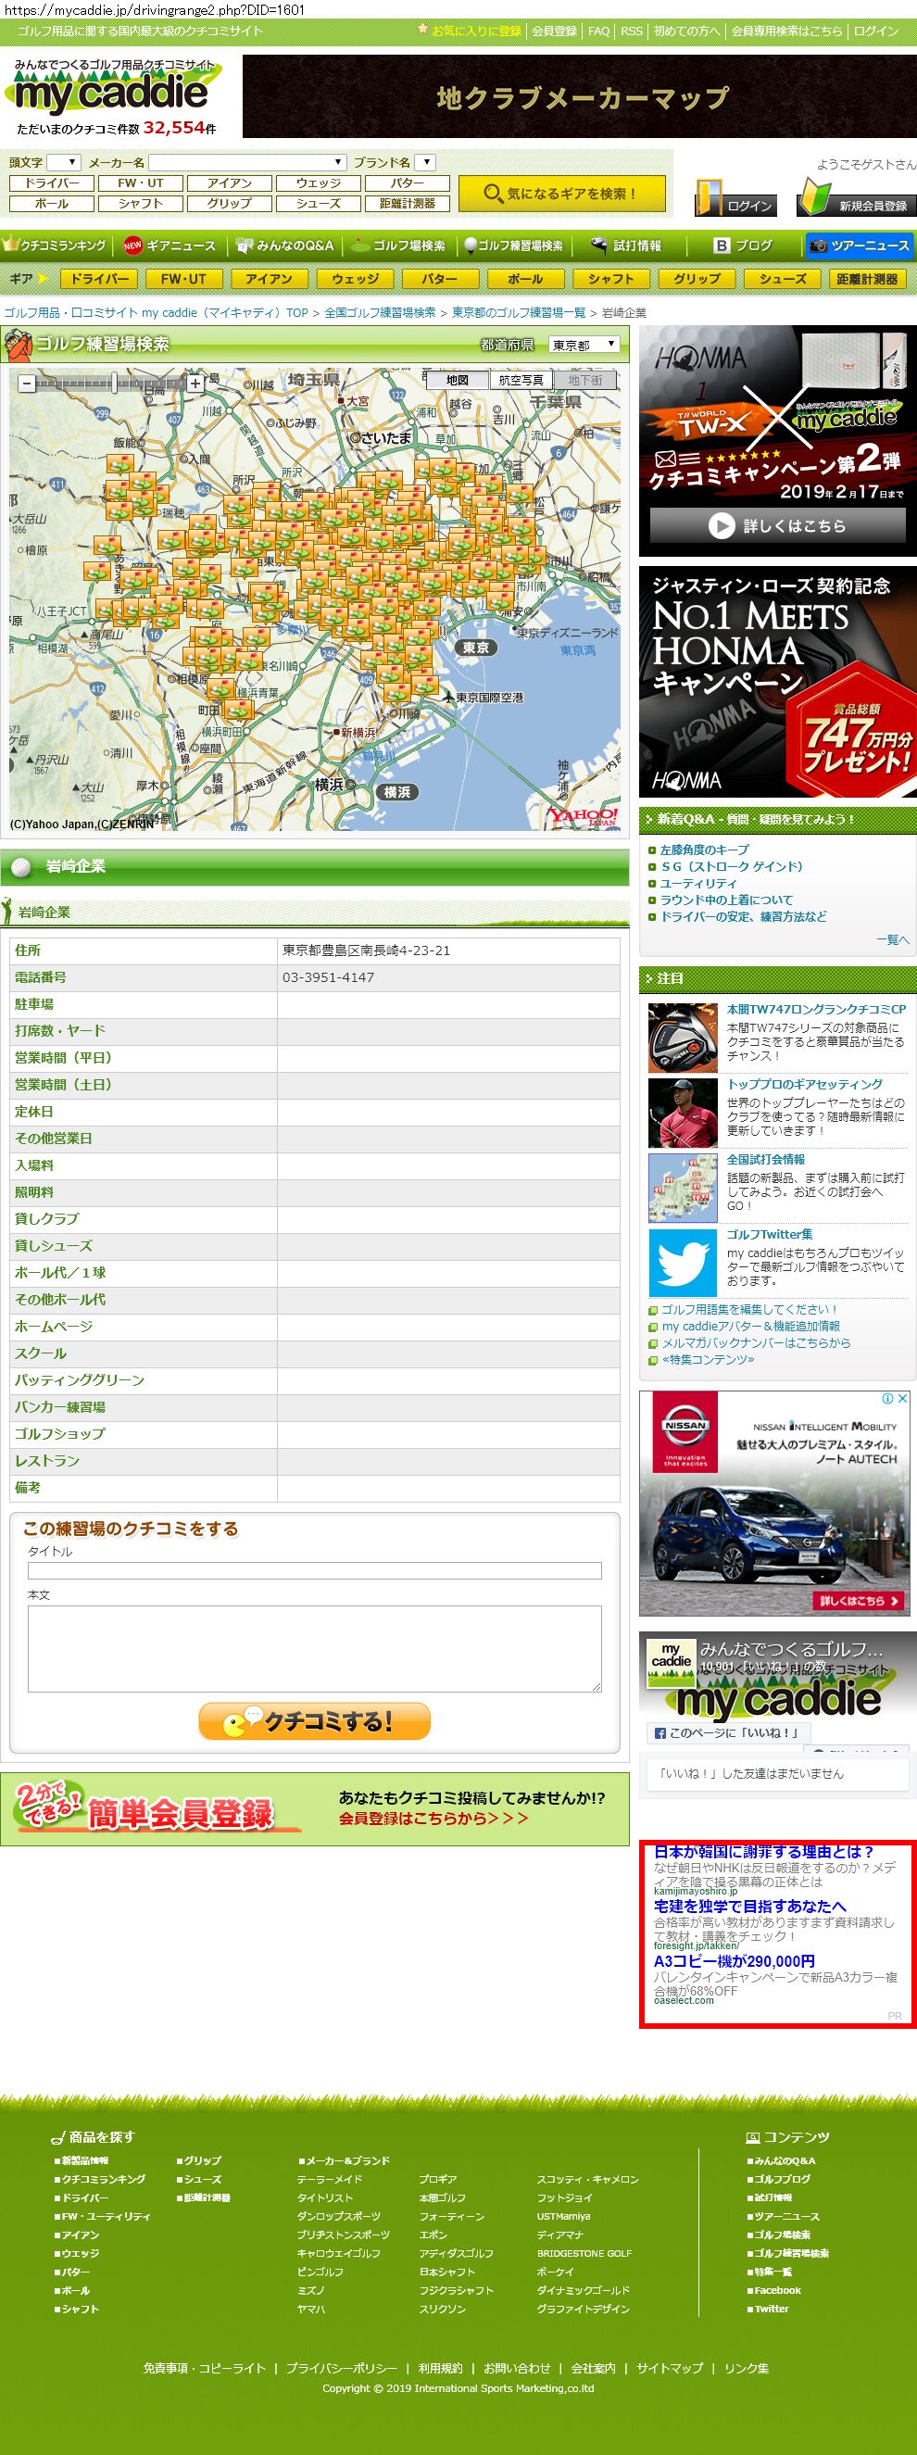Click the AdChoices icon on the Nissan ad
Viewport: 917px width, 2455px height.
click(887, 1398)
